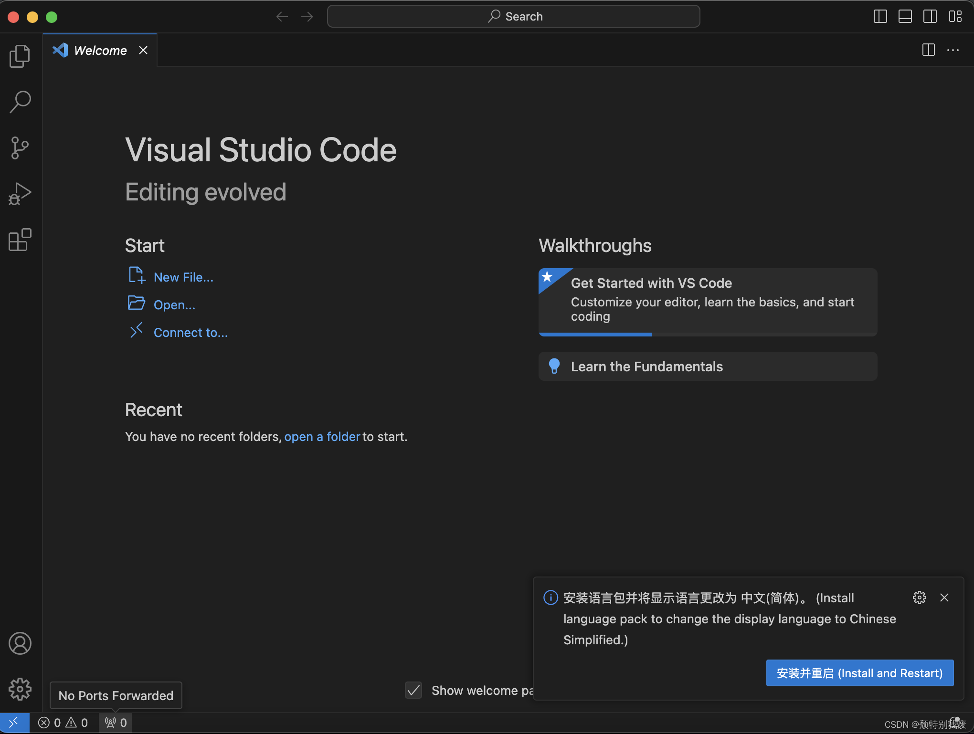Open Customize Layout icon in title bar

tap(955, 17)
